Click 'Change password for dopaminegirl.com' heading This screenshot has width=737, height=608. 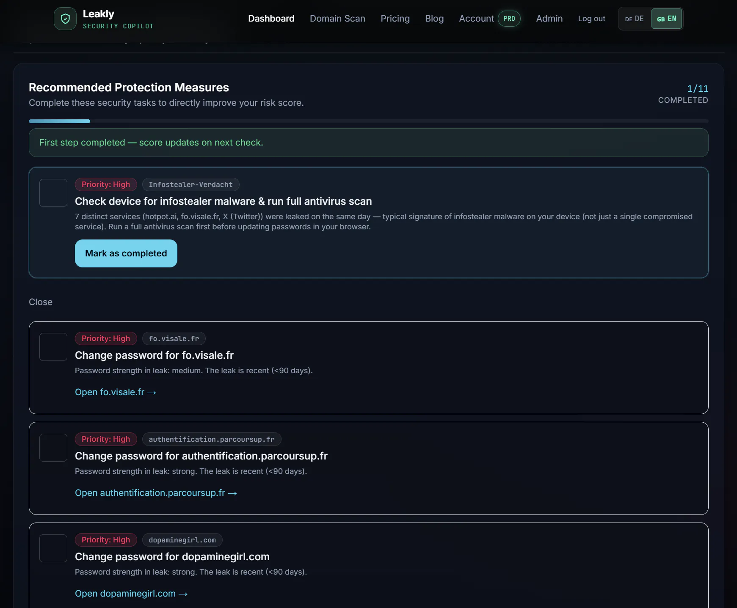(x=172, y=557)
